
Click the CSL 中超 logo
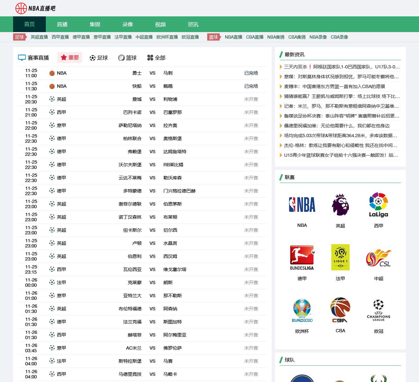(x=378, y=258)
